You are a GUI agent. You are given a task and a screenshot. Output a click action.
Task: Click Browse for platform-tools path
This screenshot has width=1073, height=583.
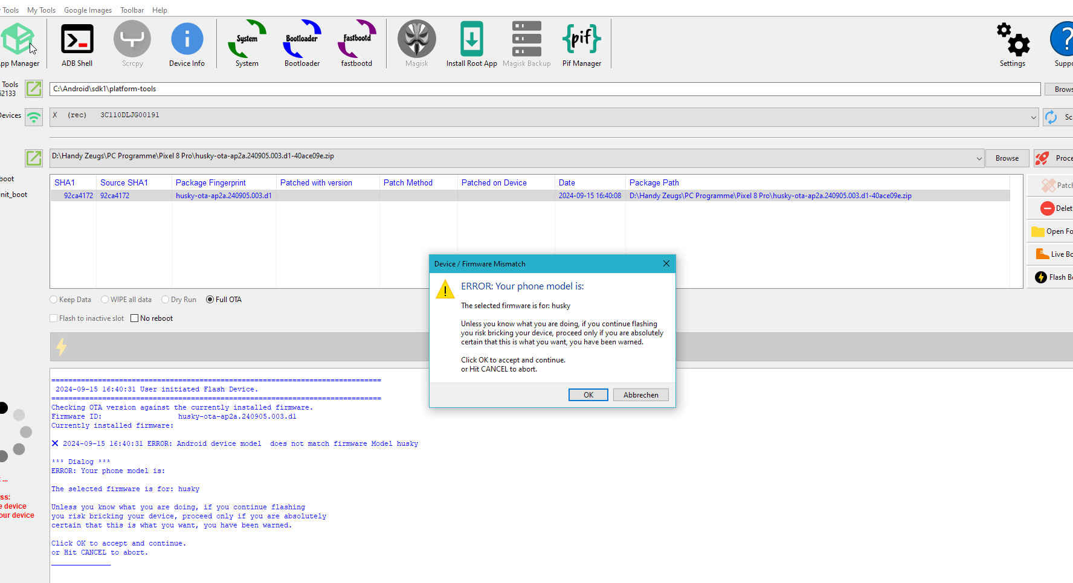(1060, 89)
